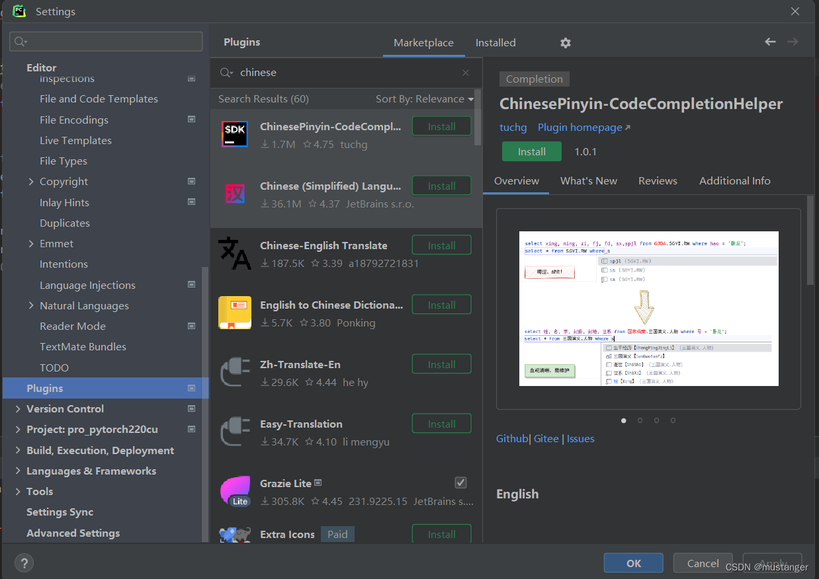Image resolution: width=819 pixels, height=579 pixels.
Task: Open the help question mark button
Action: [24, 563]
